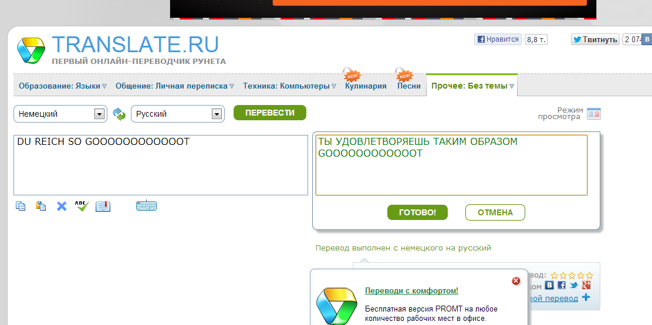Image resolution: width=652 pixels, height=325 pixels.
Task: Click the Facebook Нравится button
Action: 498,39
